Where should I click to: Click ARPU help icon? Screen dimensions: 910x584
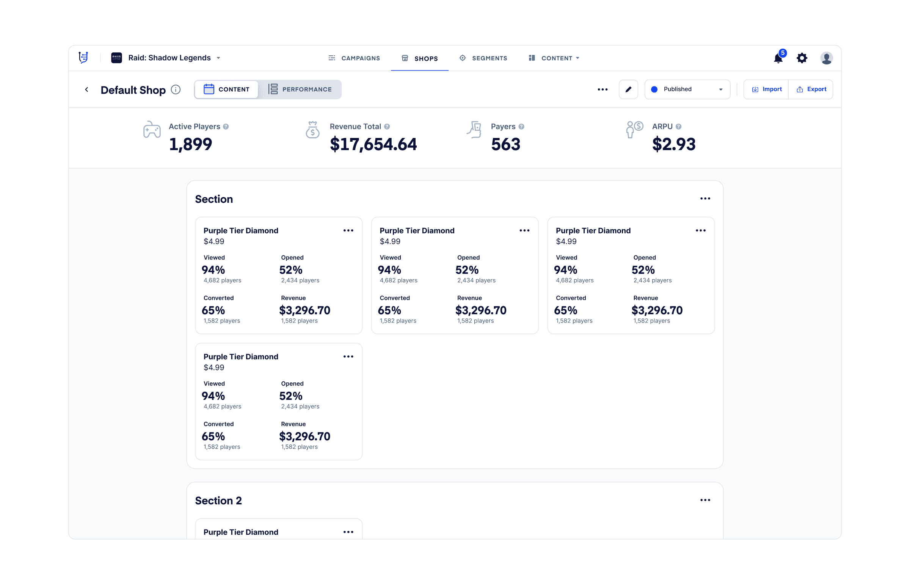click(x=678, y=127)
